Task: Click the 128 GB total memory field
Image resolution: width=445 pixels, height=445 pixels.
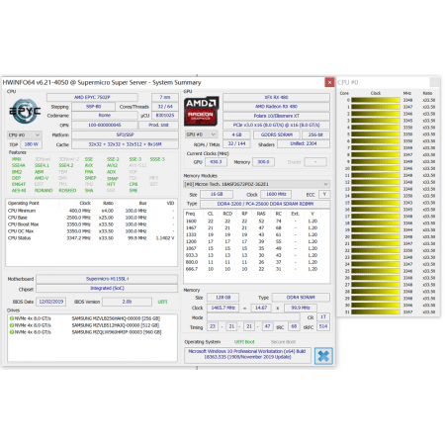Action: (222, 298)
